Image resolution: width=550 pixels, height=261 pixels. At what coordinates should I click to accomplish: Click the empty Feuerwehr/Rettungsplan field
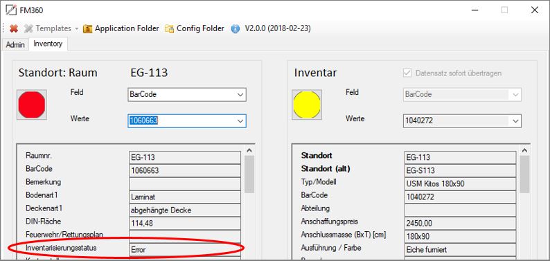point(185,237)
